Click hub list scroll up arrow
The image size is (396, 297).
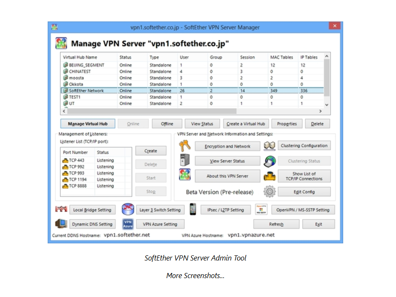point(327,56)
